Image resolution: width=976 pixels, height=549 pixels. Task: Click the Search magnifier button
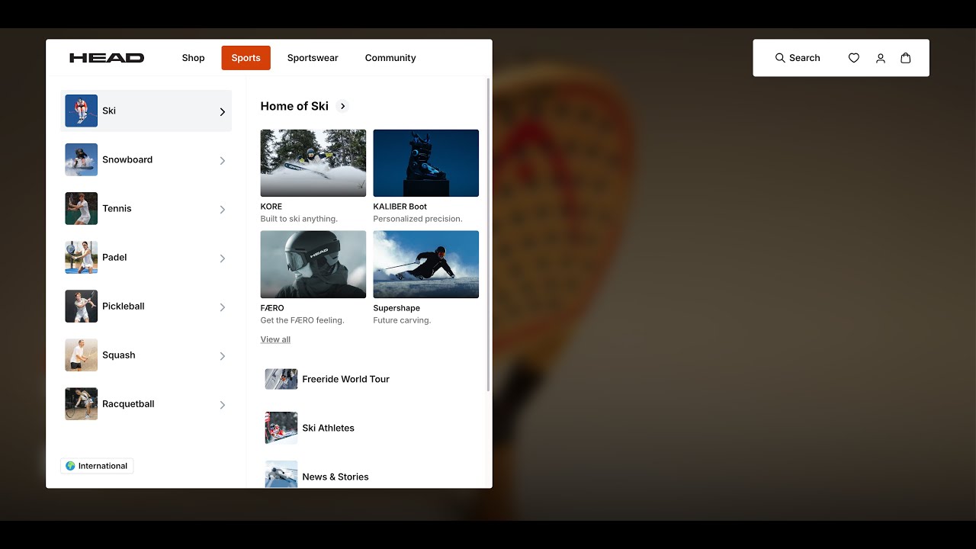click(x=798, y=58)
